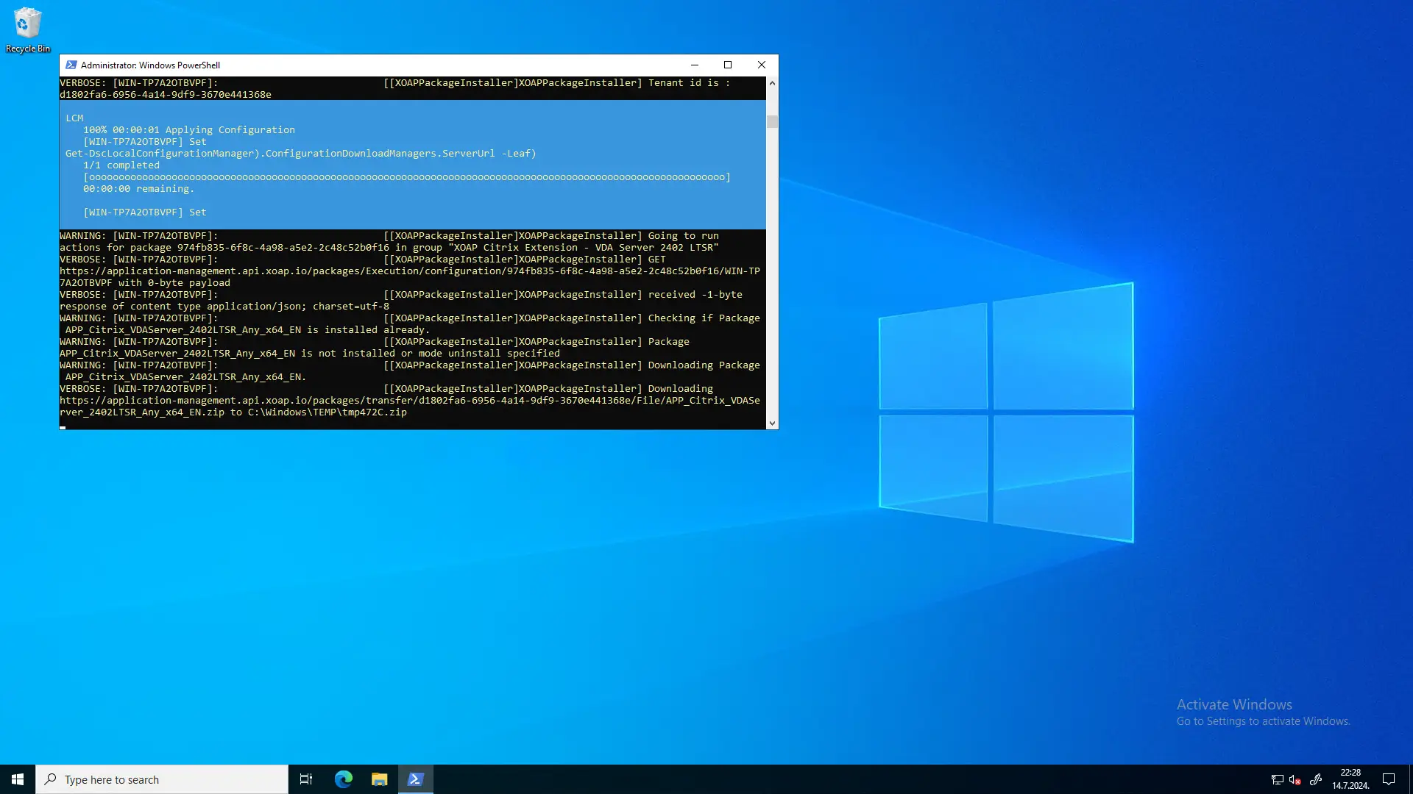This screenshot has width=1413, height=794.
Task: Open the clock and date flyout
Action: point(1350,779)
